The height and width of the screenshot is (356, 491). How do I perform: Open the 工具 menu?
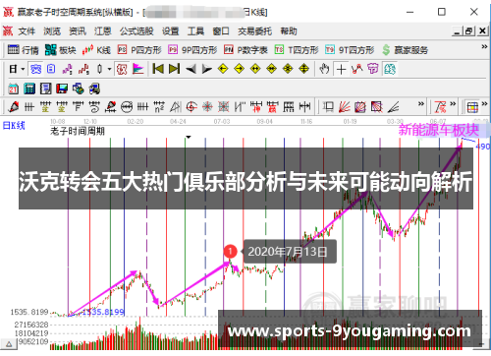click(x=195, y=31)
